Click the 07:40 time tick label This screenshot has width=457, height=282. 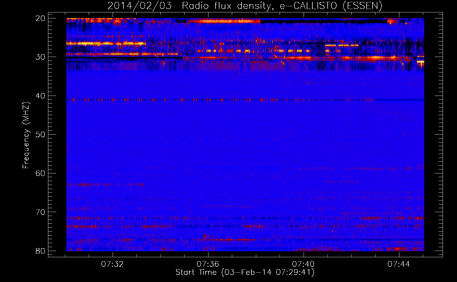pyautogui.click(x=303, y=264)
